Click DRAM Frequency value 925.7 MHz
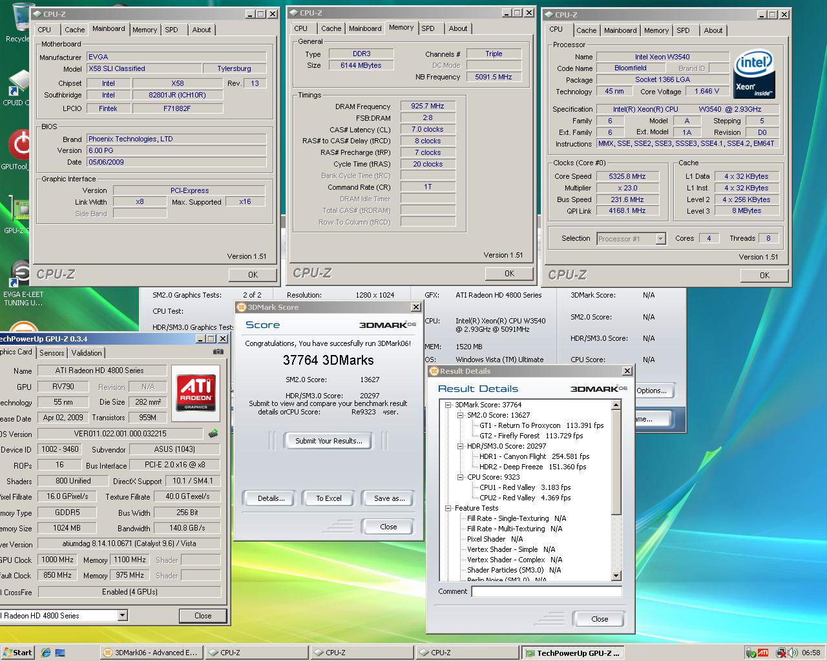This screenshot has height=661, width=827. (x=428, y=106)
